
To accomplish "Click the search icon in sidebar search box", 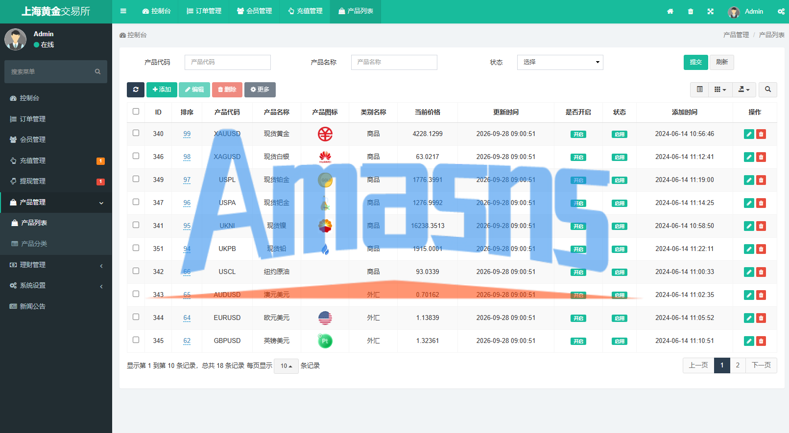I will coord(97,71).
